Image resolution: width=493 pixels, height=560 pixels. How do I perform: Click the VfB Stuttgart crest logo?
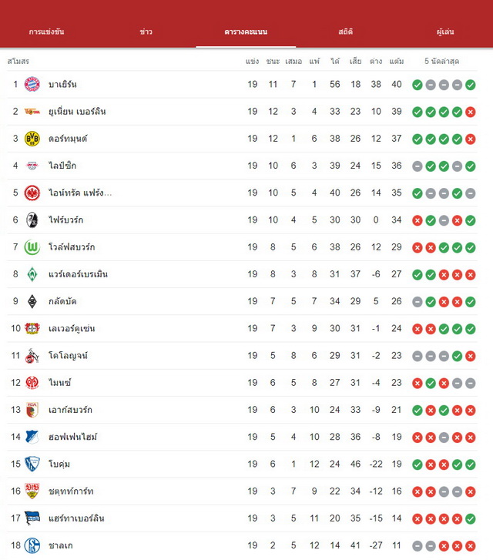pyautogui.click(x=32, y=491)
